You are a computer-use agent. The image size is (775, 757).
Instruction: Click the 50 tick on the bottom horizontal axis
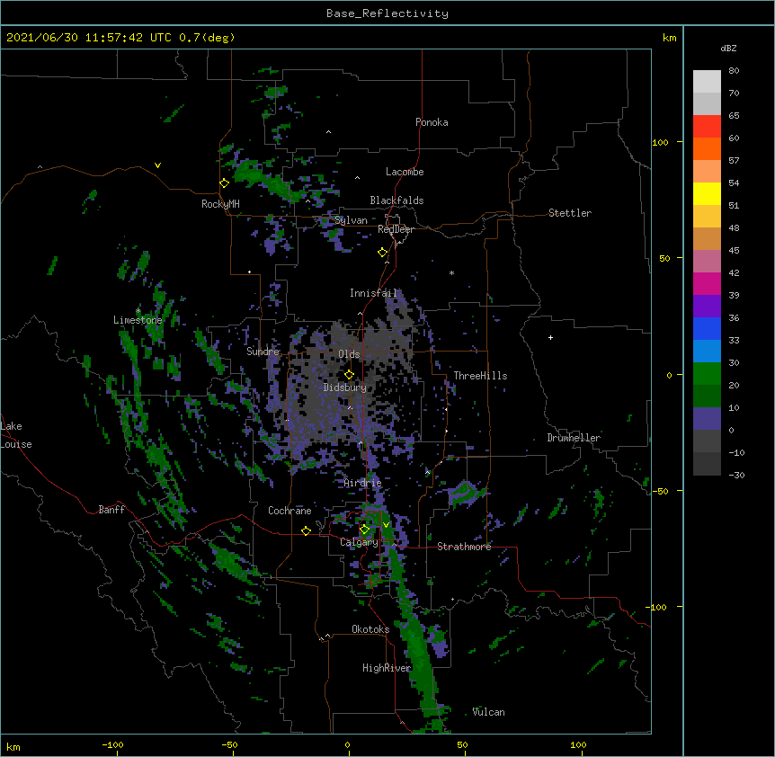click(462, 744)
